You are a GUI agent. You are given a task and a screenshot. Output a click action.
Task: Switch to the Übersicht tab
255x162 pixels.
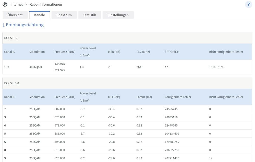[x=15, y=15]
